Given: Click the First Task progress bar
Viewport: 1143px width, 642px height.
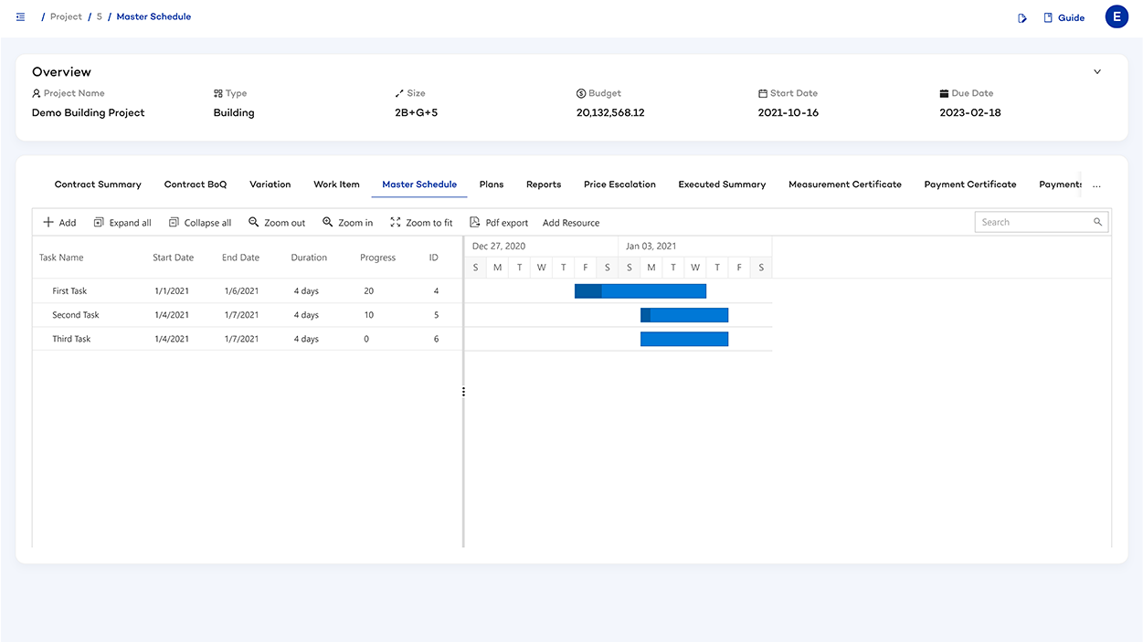Looking at the screenshot, I should click(640, 291).
